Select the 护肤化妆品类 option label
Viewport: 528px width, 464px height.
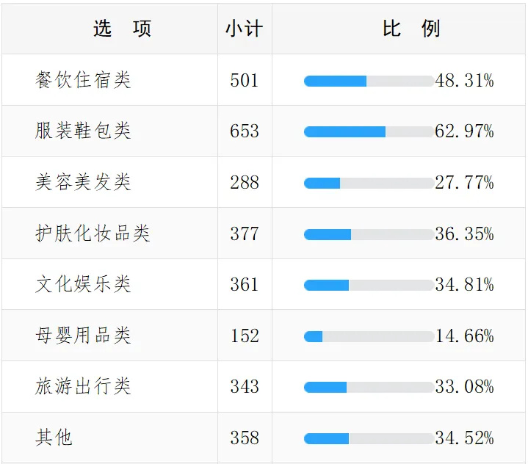tap(93, 233)
